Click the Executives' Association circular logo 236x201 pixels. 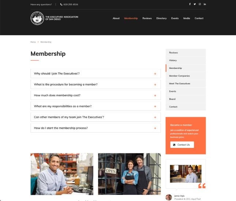pyautogui.click(x=37, y=18)
